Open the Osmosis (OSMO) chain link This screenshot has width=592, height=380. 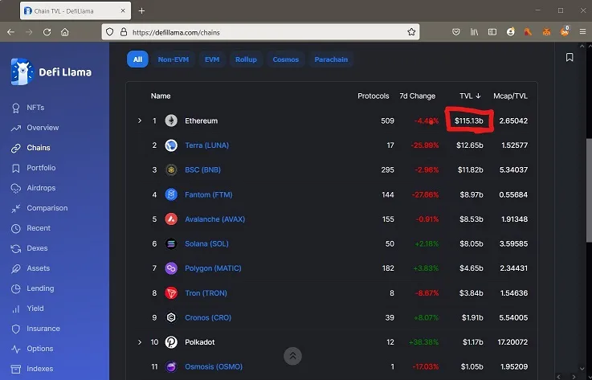point(214,367)
